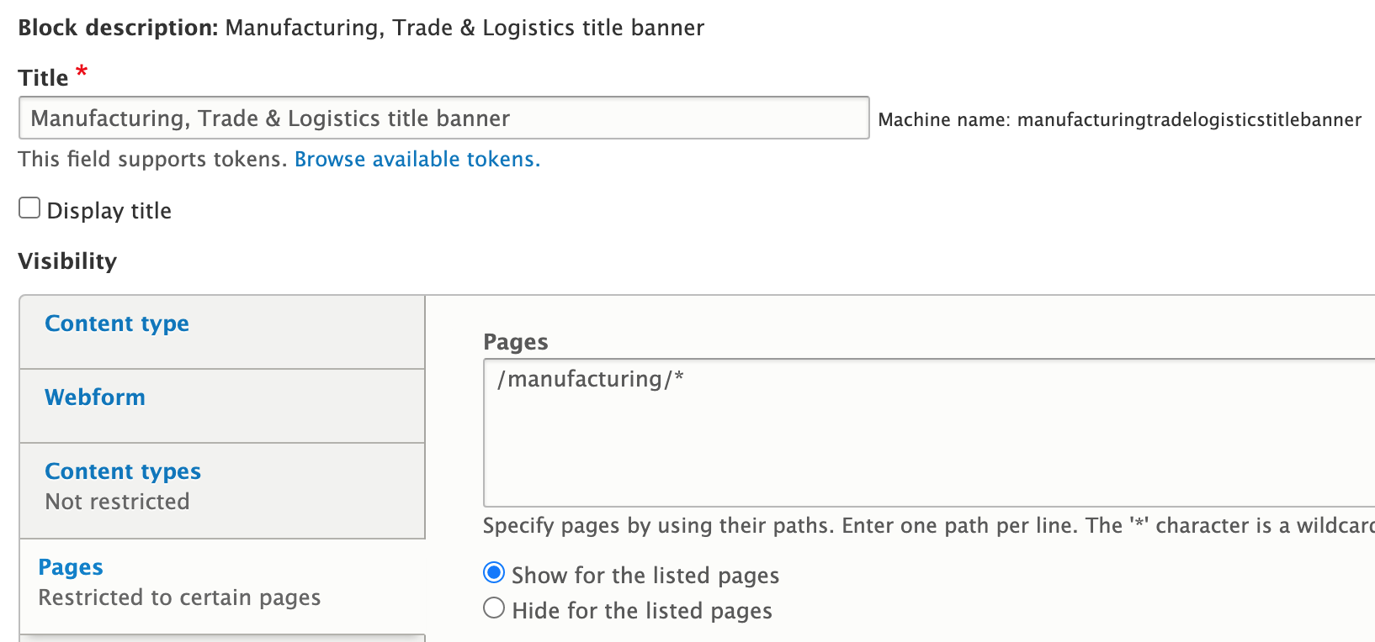Select Show for the listed pages
The height and width of the screenshot is (642, 1375).
(x=494, y=573)
